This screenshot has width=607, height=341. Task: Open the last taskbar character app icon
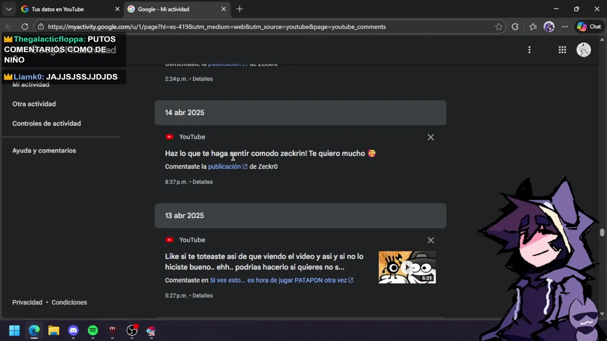tap(151, 331)
